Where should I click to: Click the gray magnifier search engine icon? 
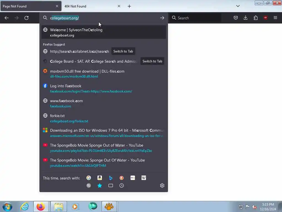(x=89, y=185)
